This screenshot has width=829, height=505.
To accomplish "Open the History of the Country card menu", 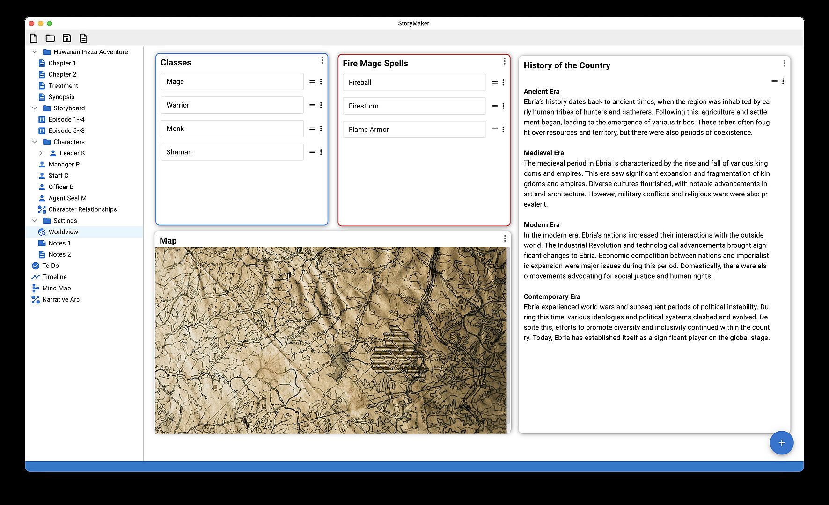I will (784, 64).
